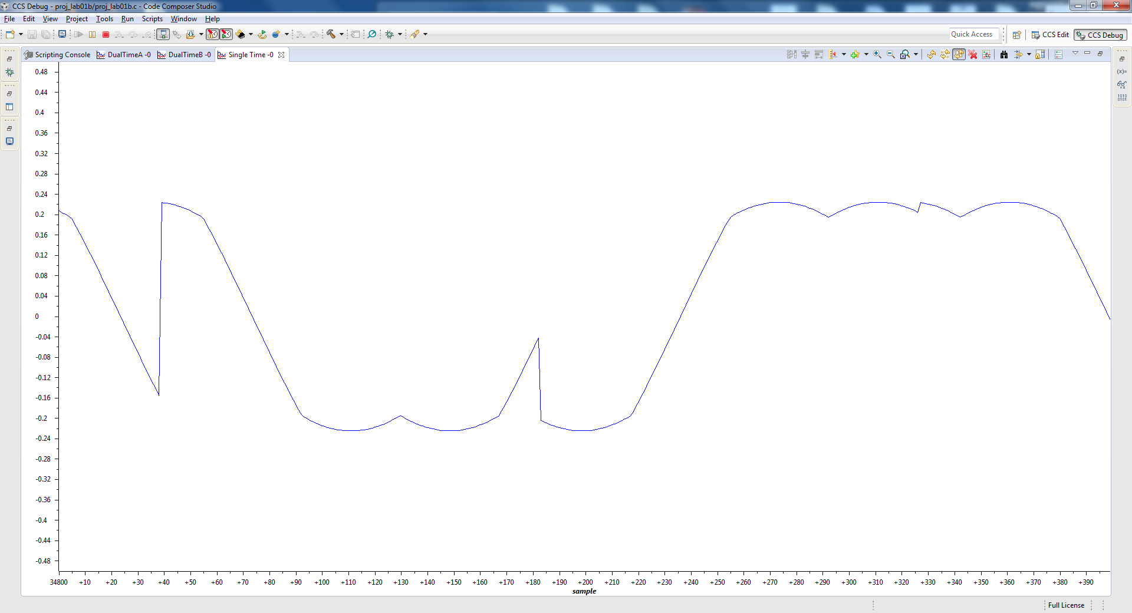Click the red X remove graph icon

973,54
